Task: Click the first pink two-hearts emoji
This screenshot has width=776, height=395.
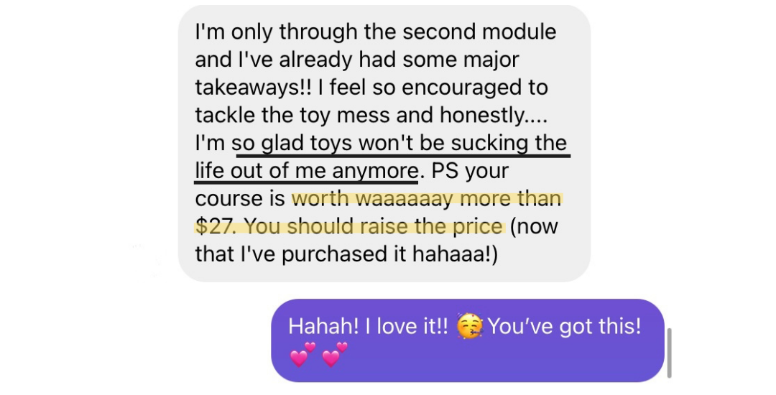Action: (303, 354)
